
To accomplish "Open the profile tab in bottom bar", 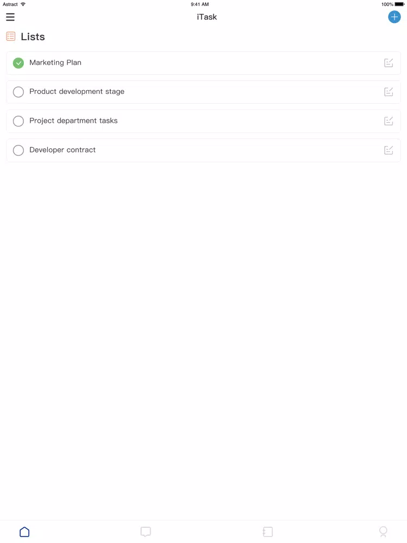I will coord(383,532).
